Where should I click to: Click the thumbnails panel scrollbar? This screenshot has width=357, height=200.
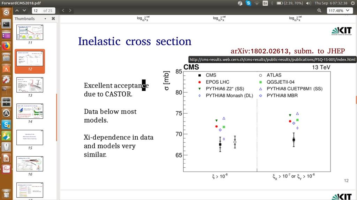(56, 117)
